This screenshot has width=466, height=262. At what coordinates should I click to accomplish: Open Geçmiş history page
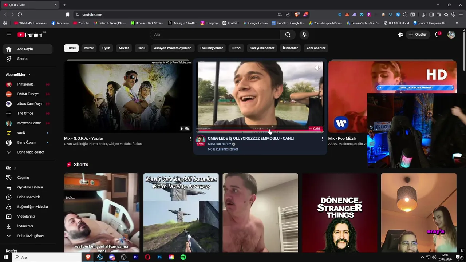click(28, 178)
